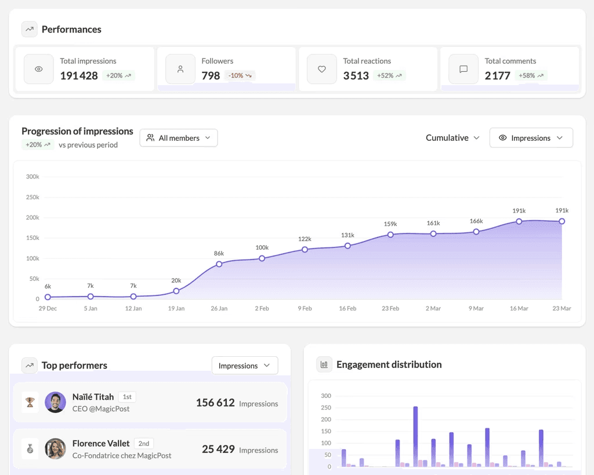Click the heart icon on Total reactions card

click(321, 69)
